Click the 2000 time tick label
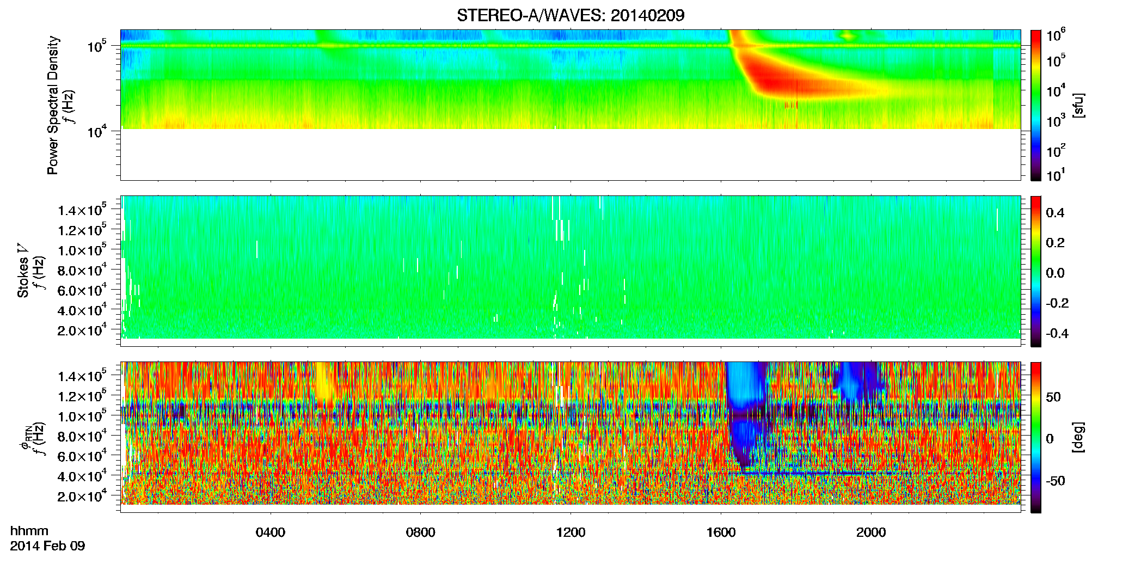The image size is (1141, 588). (x=872, y=532)
